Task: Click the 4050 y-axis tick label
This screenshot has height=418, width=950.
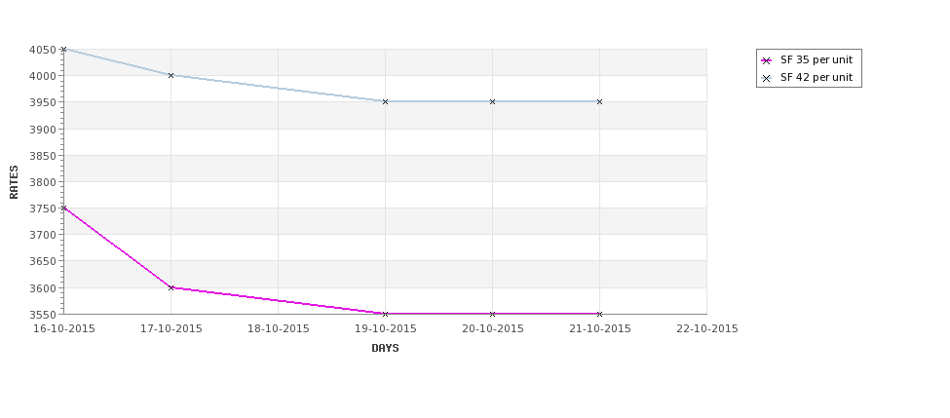Action: tap(43, 50)
